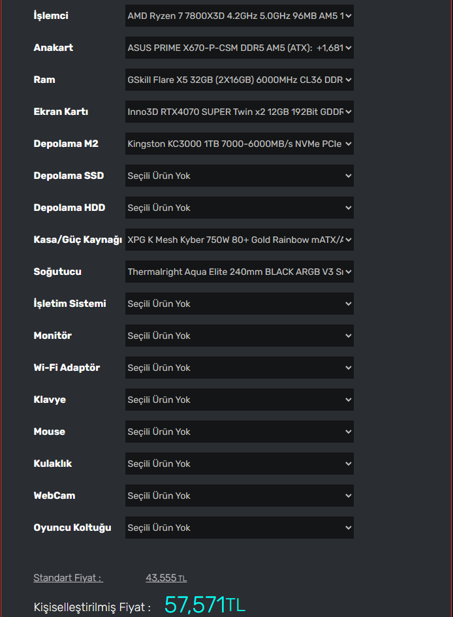Image resolution: width=453 pixels, height=617 pixels.
Task: Click the 57,571 TL customized price
Action: click(x=204, y=605)
